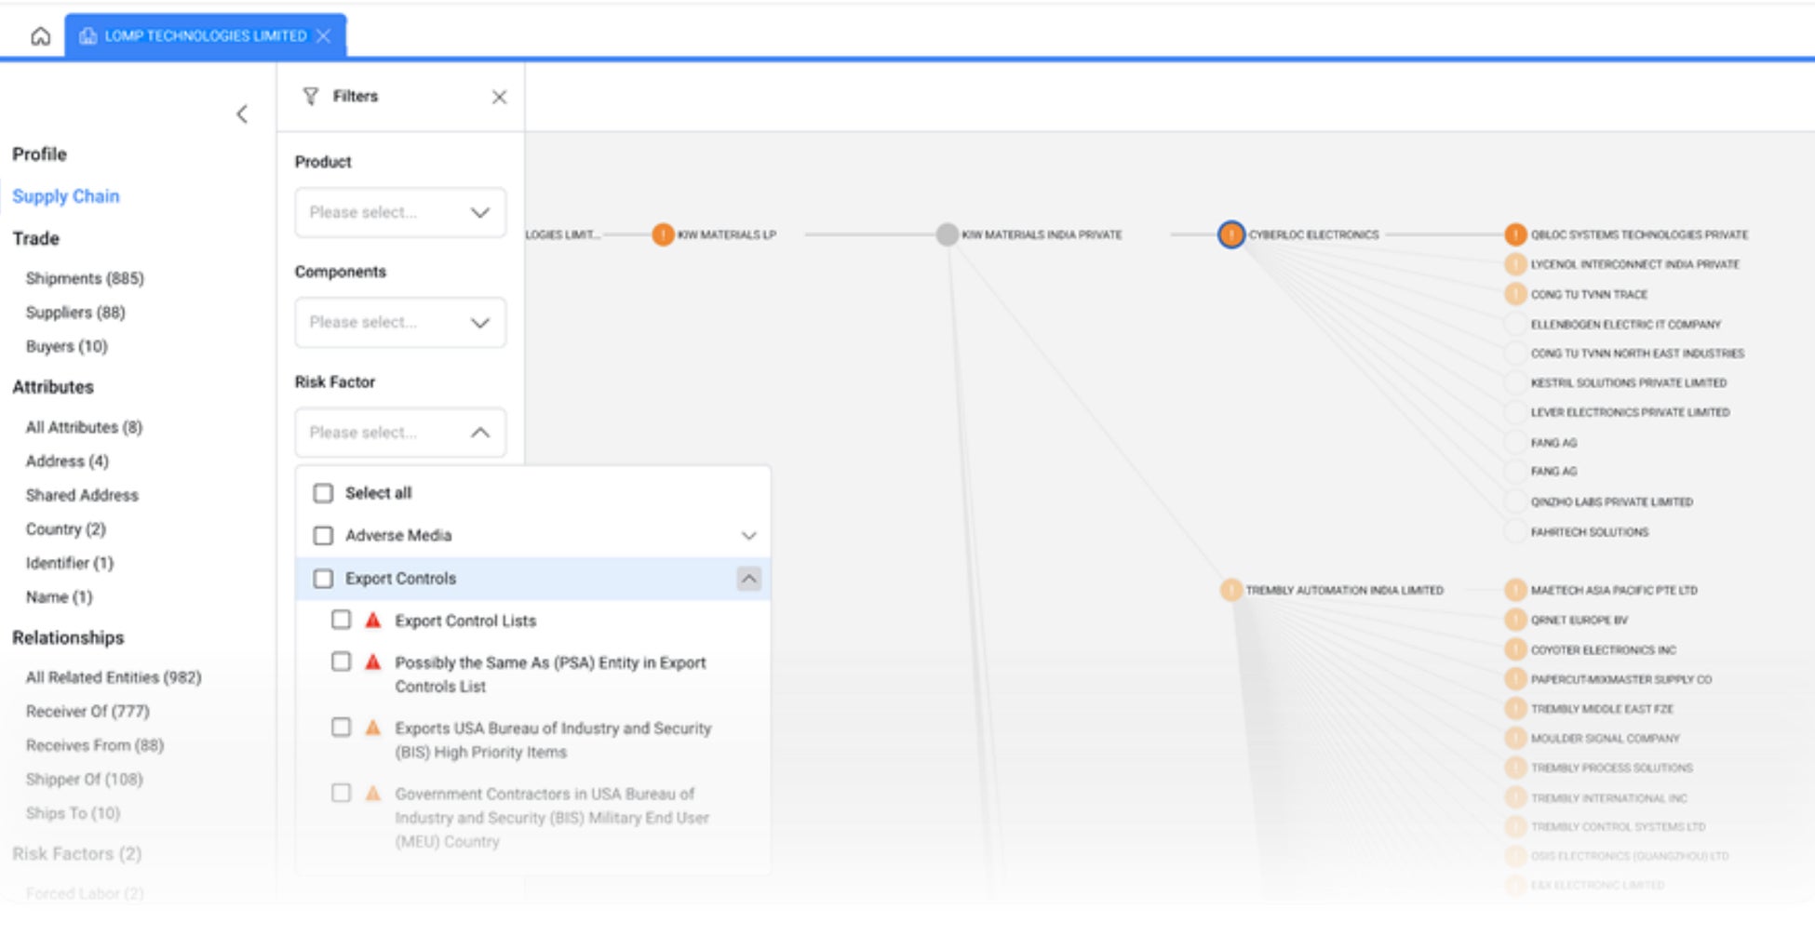The image size is (1815, 949).
Task: Click Trembly Automation India Limited node
Action: point(1230,590)
